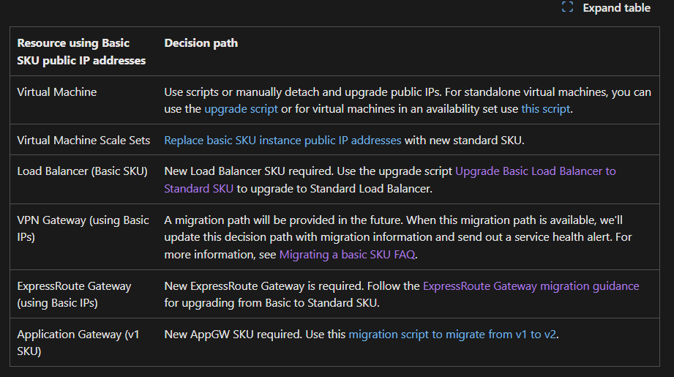
Task: Click the "New AppGW SKU required" text
Action: pos(233,334)
